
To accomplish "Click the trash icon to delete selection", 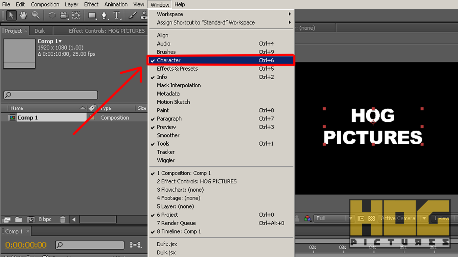I will [62, 219].
